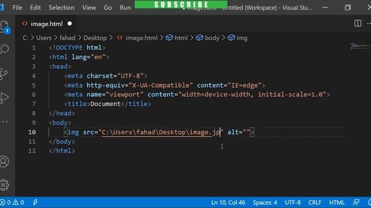Click the Users breadcrumb segment
Viewport: 371px width, 208px height.
pyautogui.click(x=44, y=38)
